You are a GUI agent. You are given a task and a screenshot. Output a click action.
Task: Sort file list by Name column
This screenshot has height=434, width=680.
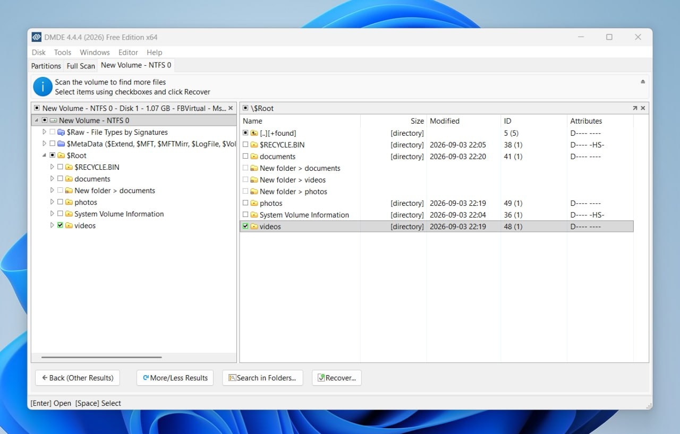pyautogui.click(x=300, y=121)
